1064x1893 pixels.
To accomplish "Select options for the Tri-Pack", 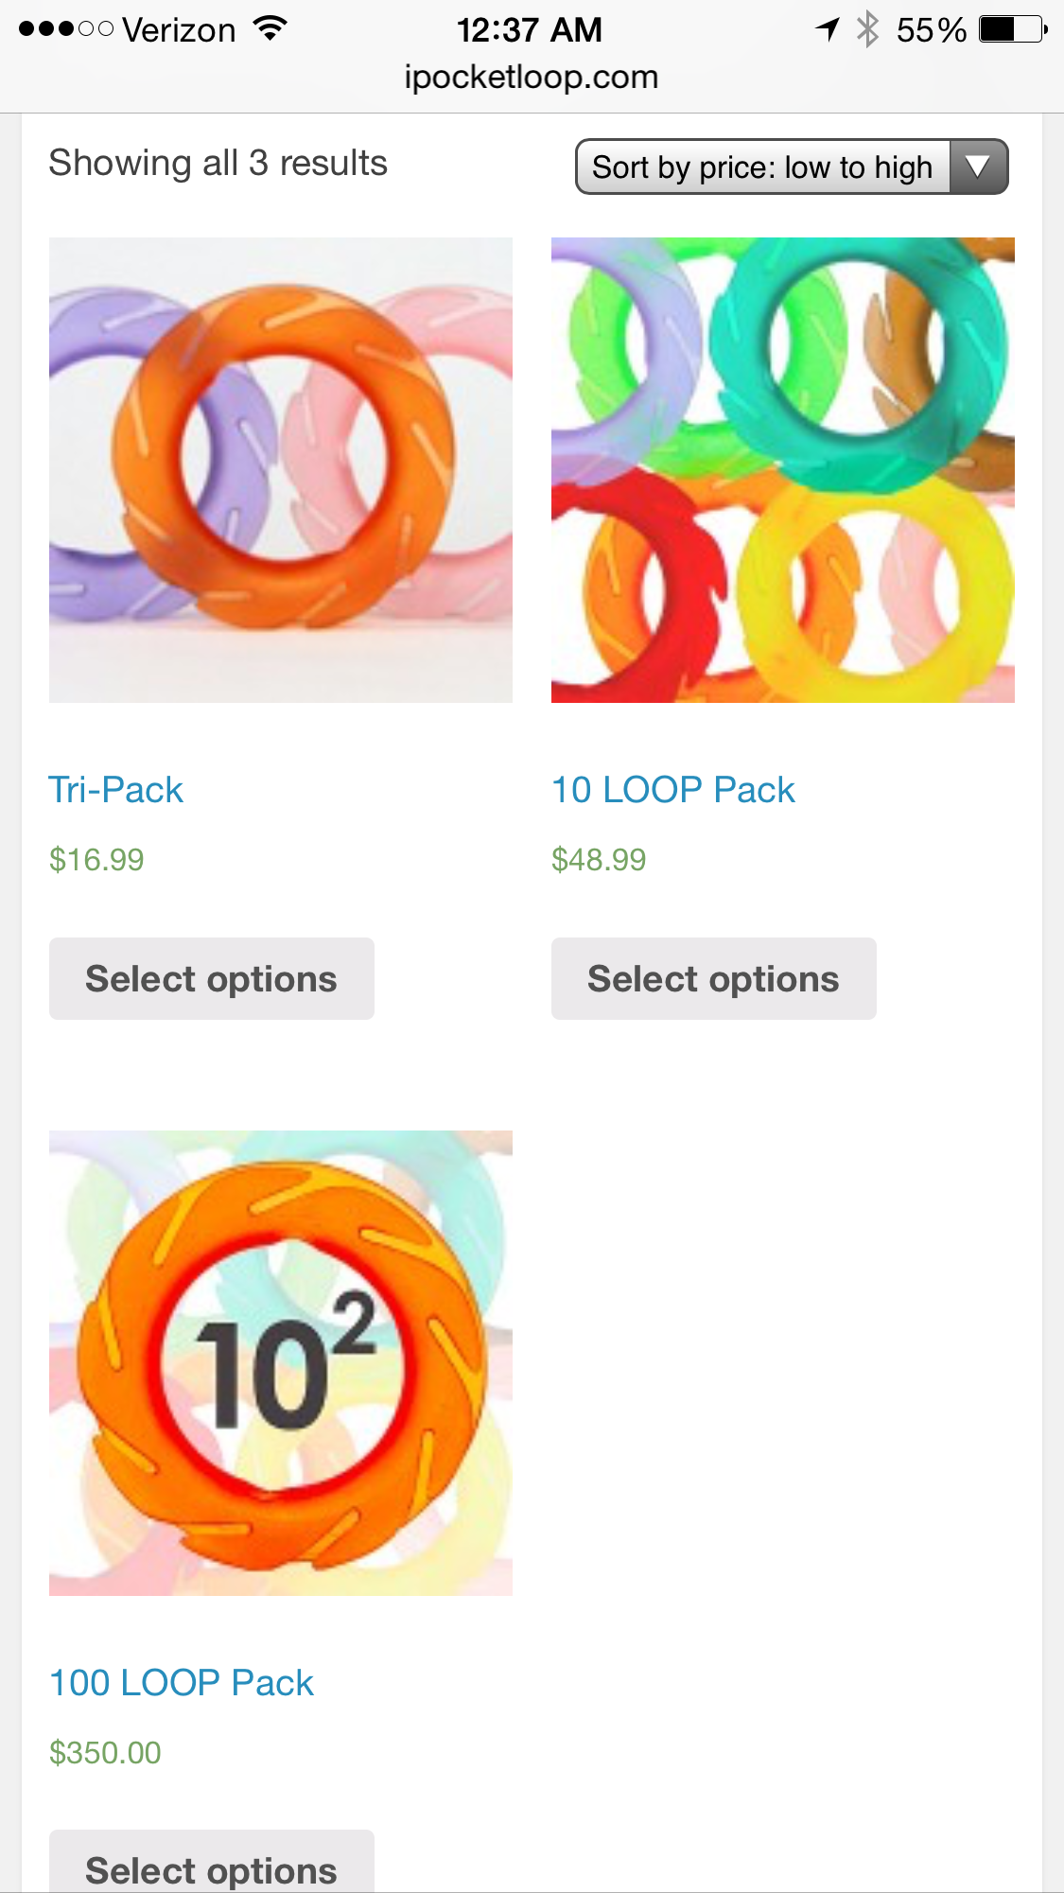I will (212, 979).
